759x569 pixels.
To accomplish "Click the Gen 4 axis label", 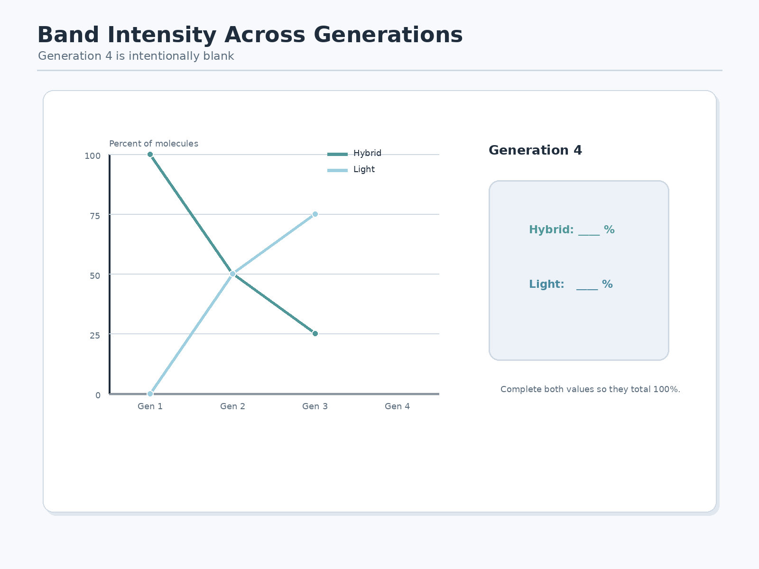I will tap(397, 406).
